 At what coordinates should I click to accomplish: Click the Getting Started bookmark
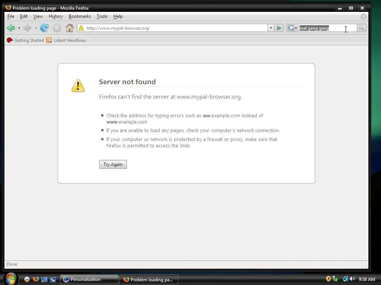tap(25, 40)
